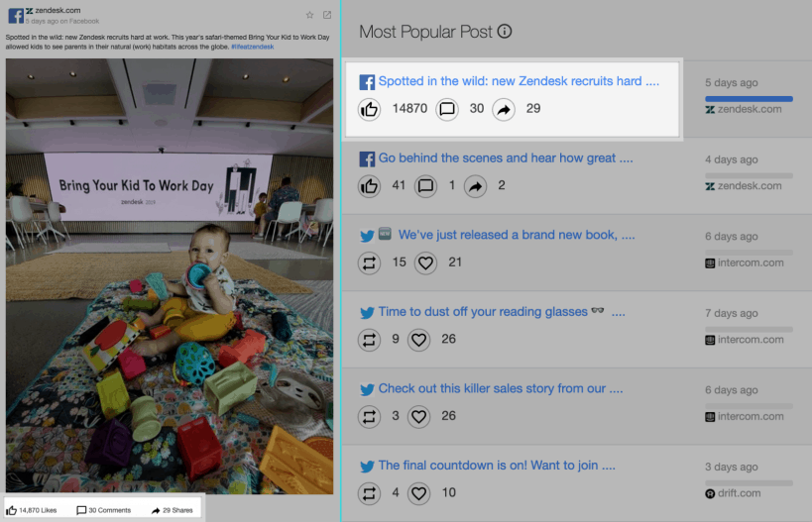Click share icon next to 29
812x522 pixels.
[x=504, y=109]
